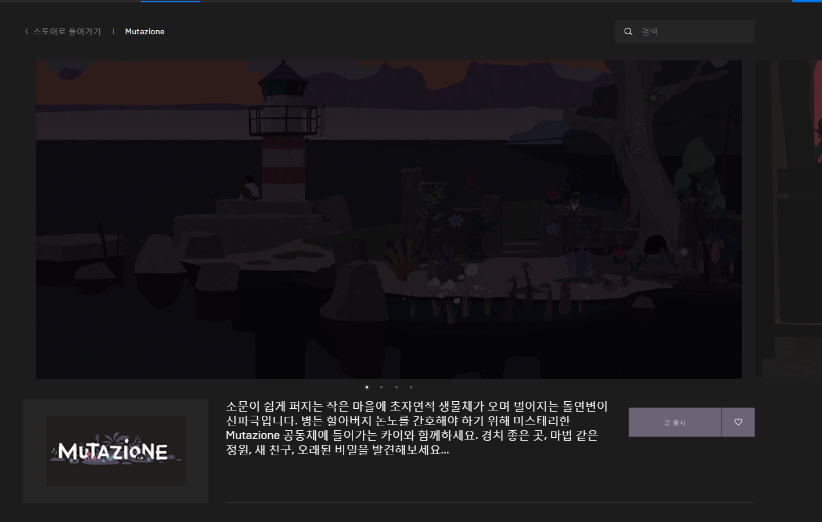The image size is (822, 522).
Task: Select the fourth carousel dot indicator
Action: (x=411, y=387)
